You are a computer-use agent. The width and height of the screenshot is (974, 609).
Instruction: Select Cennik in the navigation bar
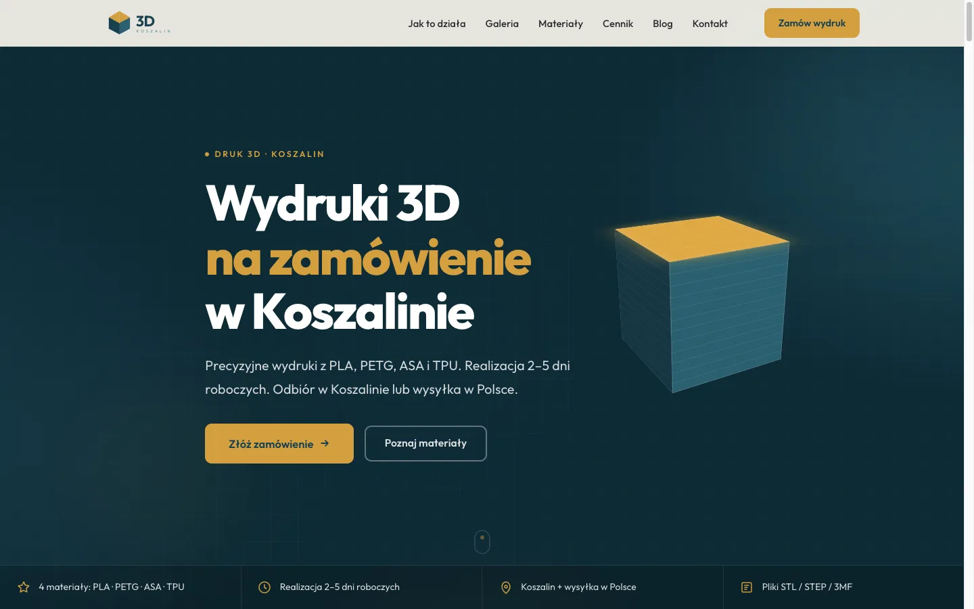(618, 24)
